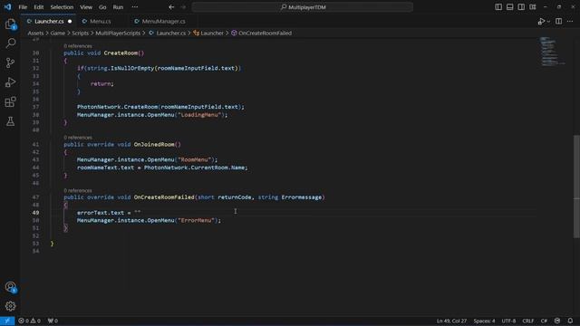Open notifications bell in status bar
This screenshot has width=580, height=326.
coord(570,321)
